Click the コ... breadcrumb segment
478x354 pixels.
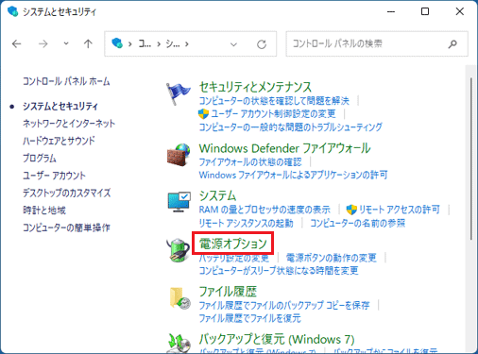tap(145, 43)
